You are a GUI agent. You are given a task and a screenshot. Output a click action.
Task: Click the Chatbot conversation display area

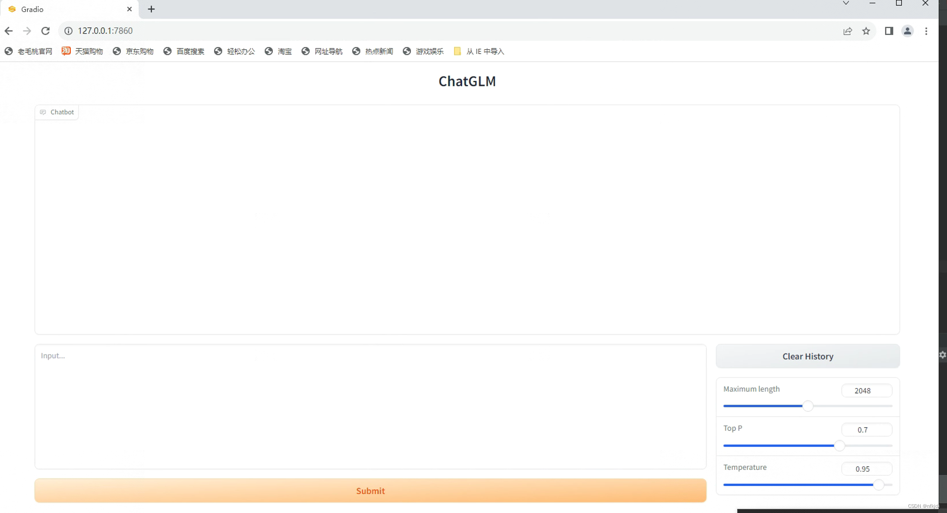point(467,220)
